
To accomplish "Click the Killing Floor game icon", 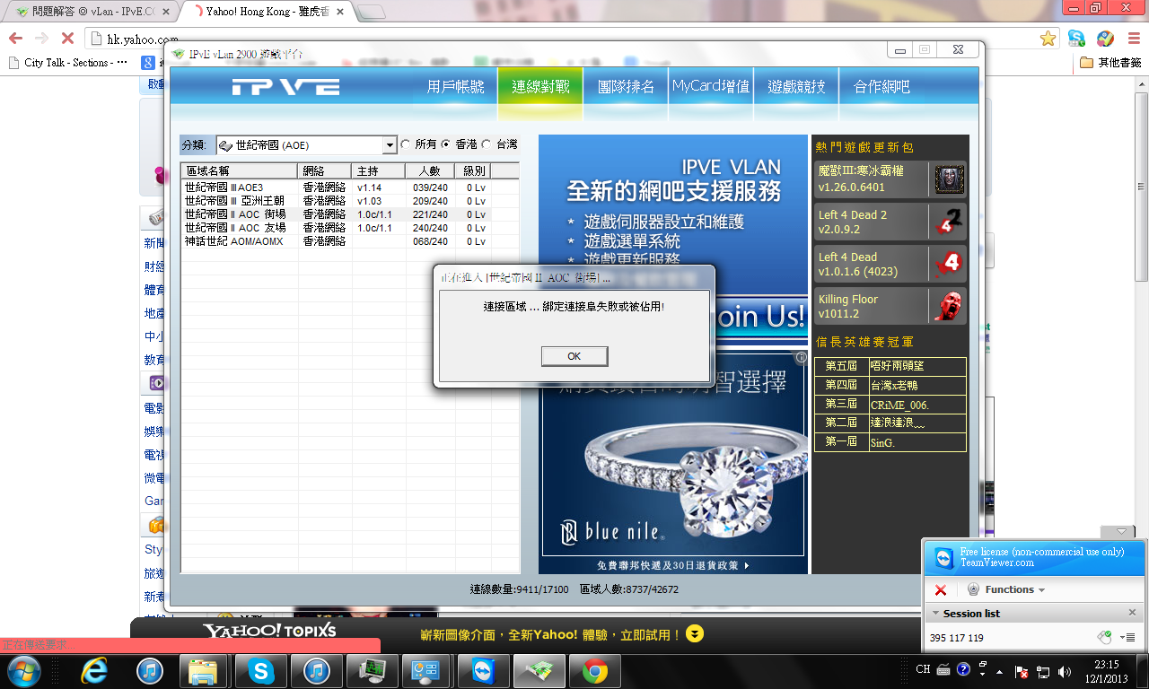I will 949,306.
